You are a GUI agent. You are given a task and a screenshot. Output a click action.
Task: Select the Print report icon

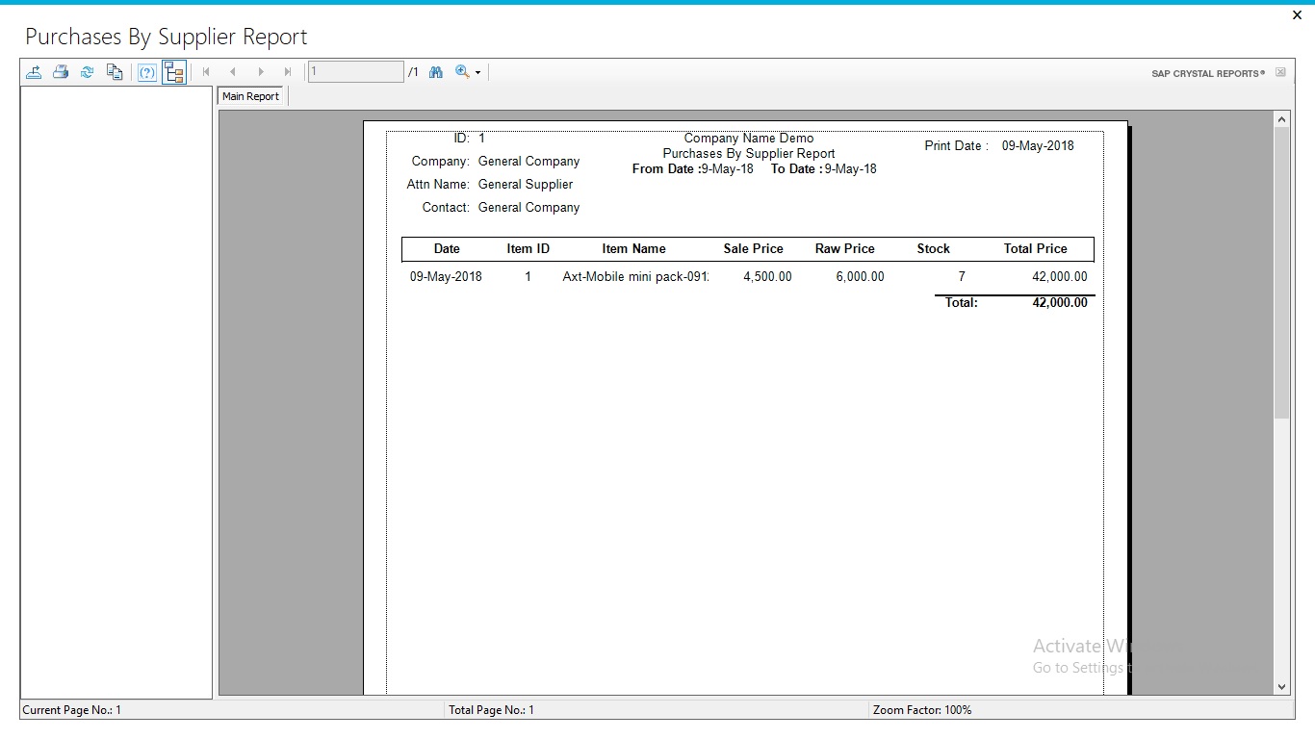(61, 71)
